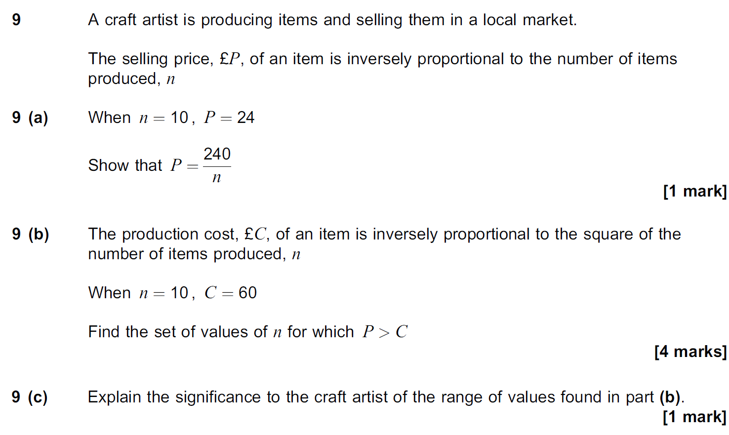Click the sentence about a craft artist

point(332,20)
